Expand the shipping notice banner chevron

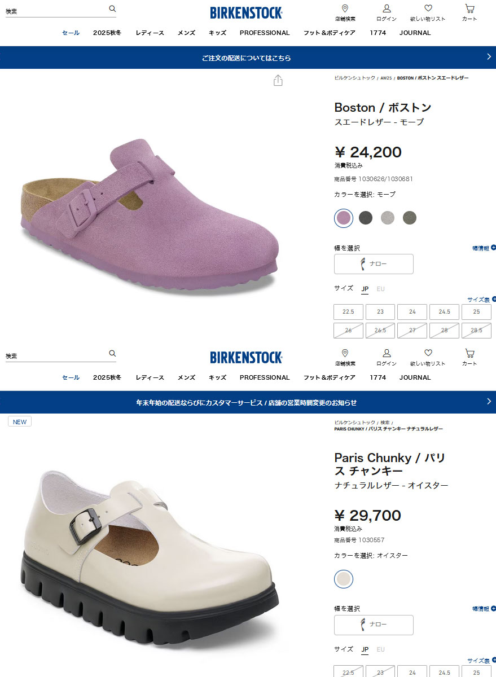489,57
